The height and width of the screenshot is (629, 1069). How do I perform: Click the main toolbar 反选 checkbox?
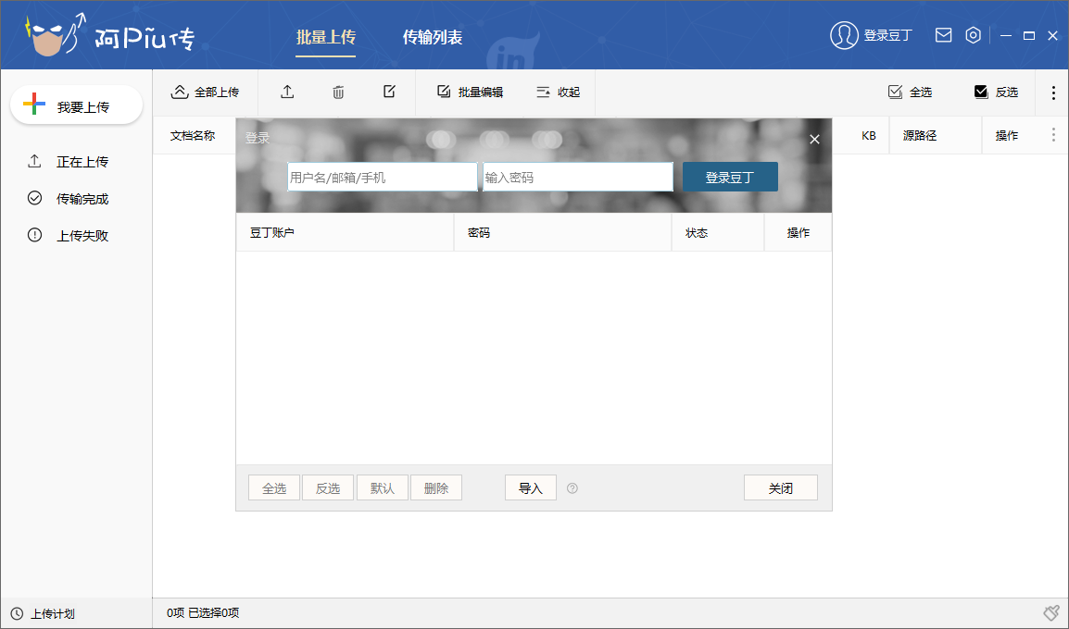(x=996, y=92)
